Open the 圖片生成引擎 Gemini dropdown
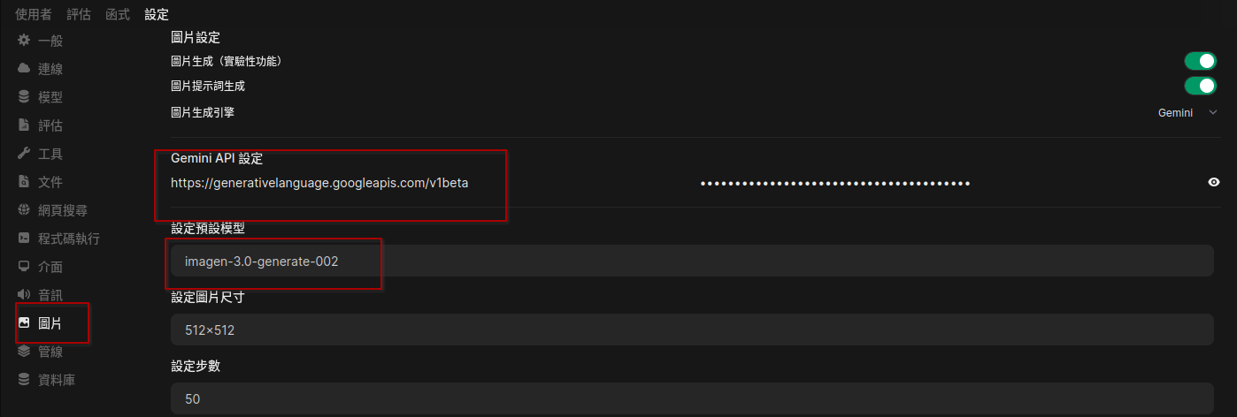 tap(1187, 113)
